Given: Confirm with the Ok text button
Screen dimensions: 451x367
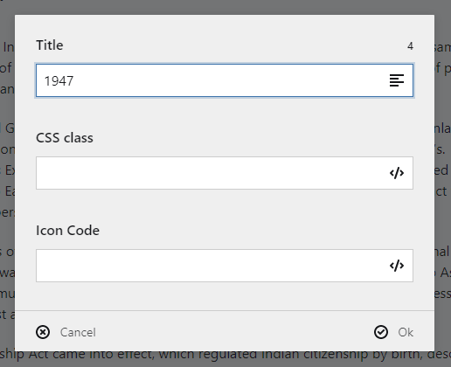Looking at the screenshot, I should [x=406, y=332].
